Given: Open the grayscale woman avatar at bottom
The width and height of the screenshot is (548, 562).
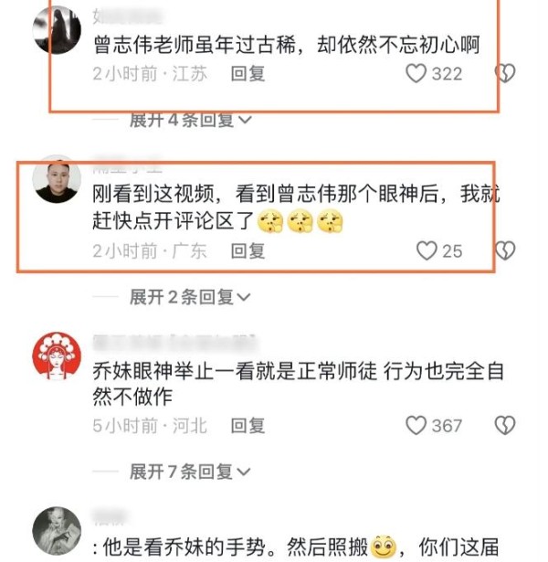Looking at the screenshot, I should pyautogui.click(x=57, y=531).
